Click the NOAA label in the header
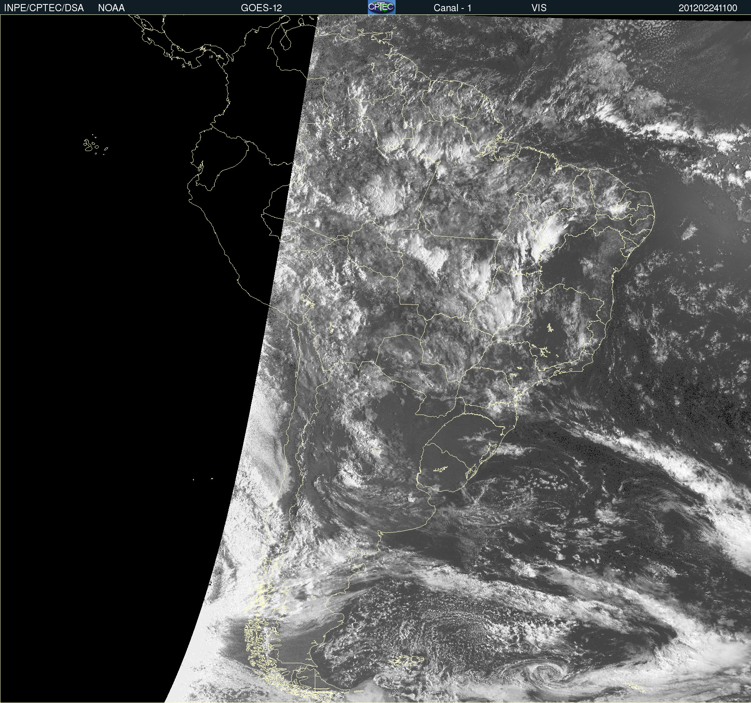751x703 pixels. click(111, 8)
